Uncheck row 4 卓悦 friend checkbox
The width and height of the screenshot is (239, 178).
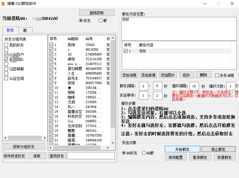(51, 59)
